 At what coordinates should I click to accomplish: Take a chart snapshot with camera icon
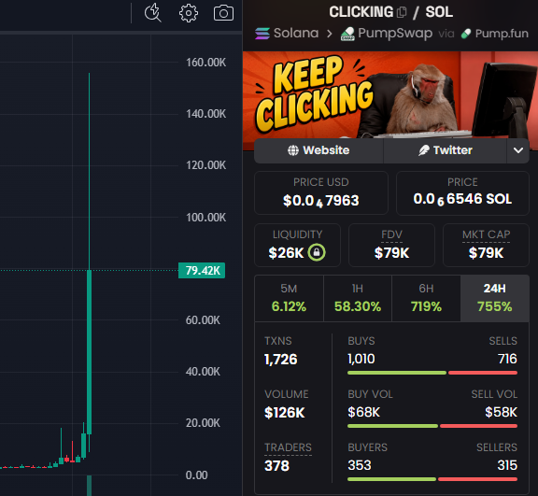(224, 13)
